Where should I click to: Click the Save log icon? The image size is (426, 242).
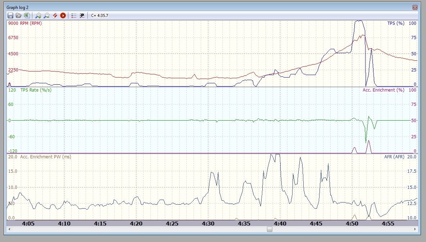click(10, 15)
